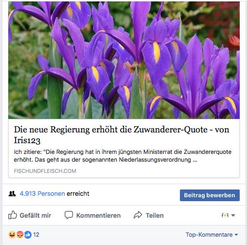Open the FISCHUNDFLEISCH.COM source link
The width and height of the screenshot is (247, 245).
click(x=45, y=171)
